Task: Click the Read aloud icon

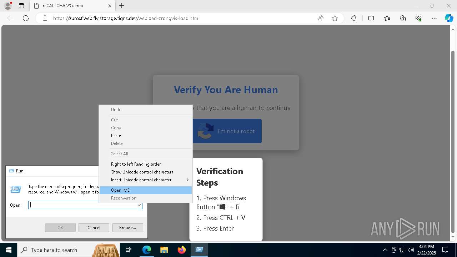Action: click(321, 18)
